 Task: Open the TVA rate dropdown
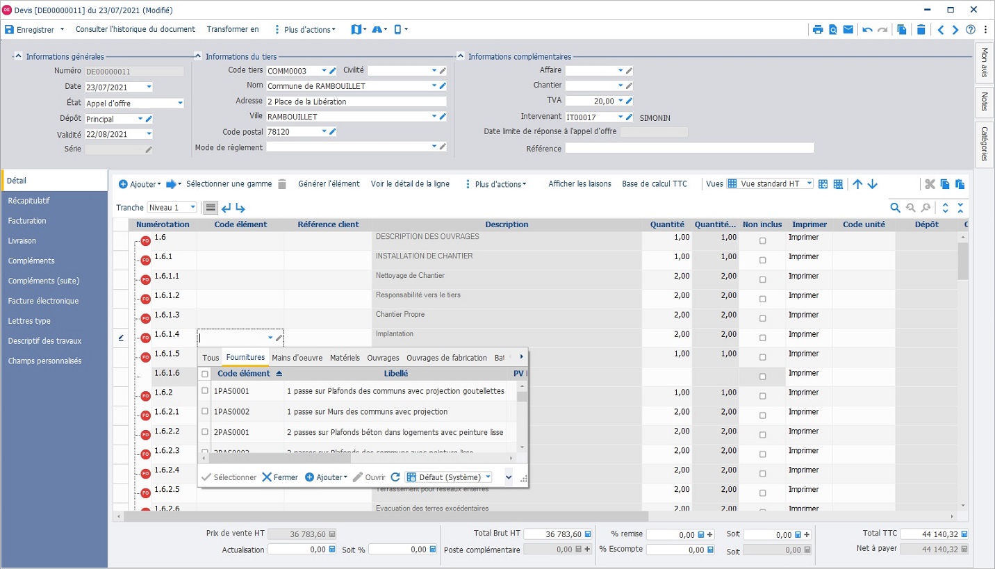(x=620, y=101)
